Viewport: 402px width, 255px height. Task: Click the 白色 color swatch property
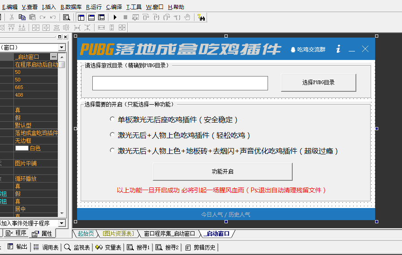[22, 148]
